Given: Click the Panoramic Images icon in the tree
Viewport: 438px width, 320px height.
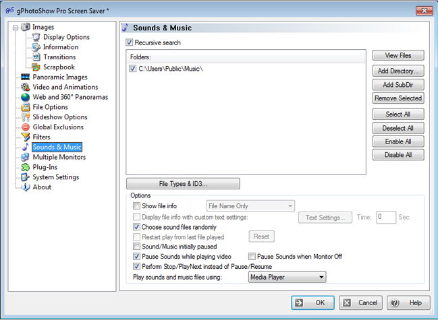Looking at the screenshot, I should click(x=26, y=77).
